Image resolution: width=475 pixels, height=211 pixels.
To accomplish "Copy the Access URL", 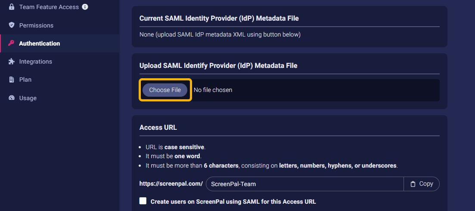I will tap(421, 184).
